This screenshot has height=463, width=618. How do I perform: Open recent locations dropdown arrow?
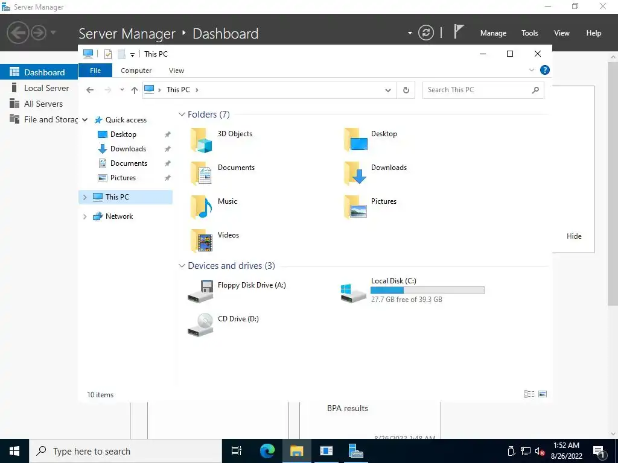coord(122,90)
